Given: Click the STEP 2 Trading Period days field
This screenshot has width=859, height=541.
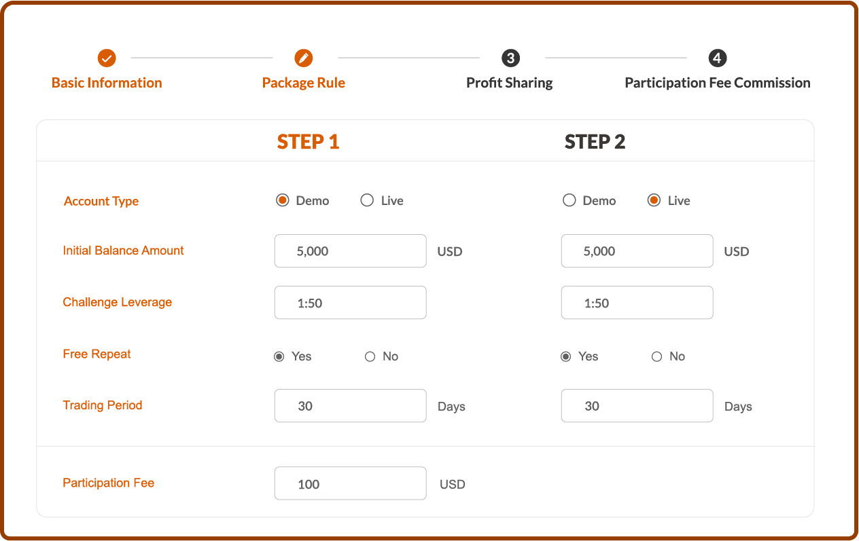Looking at the screenshot, I should click(637, 406).
